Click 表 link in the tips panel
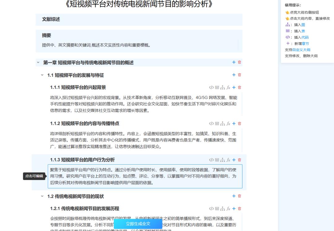334x231 pixels. [303, 31]
